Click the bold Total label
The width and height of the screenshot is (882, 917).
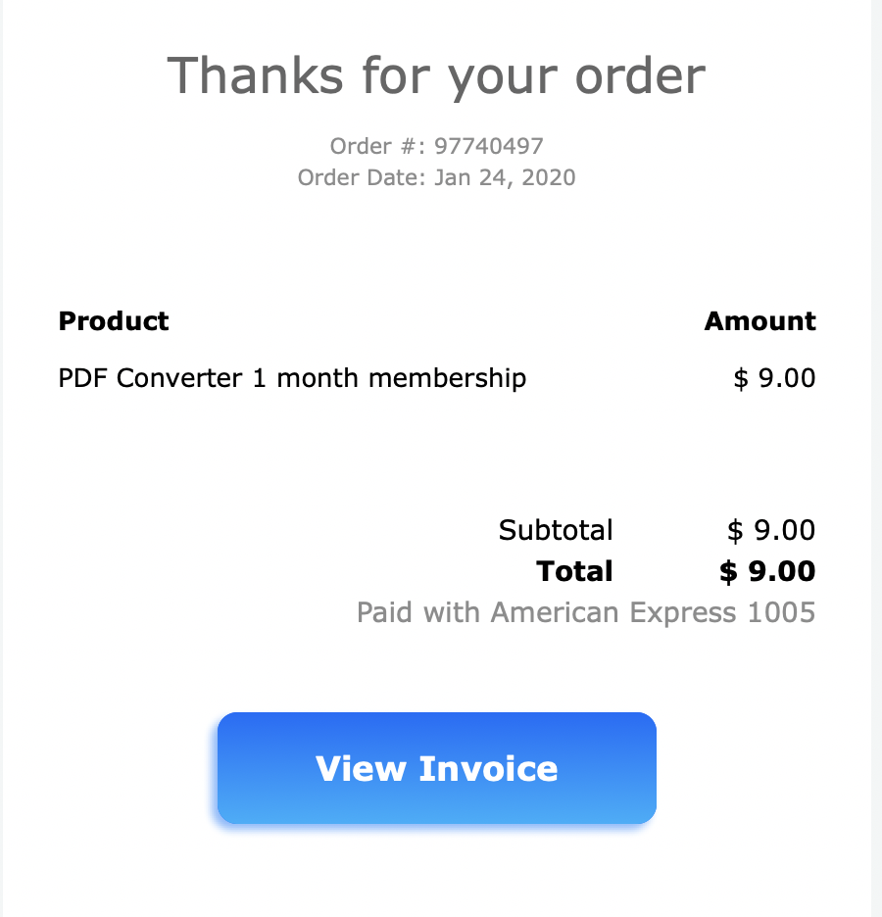pos(574,571)
